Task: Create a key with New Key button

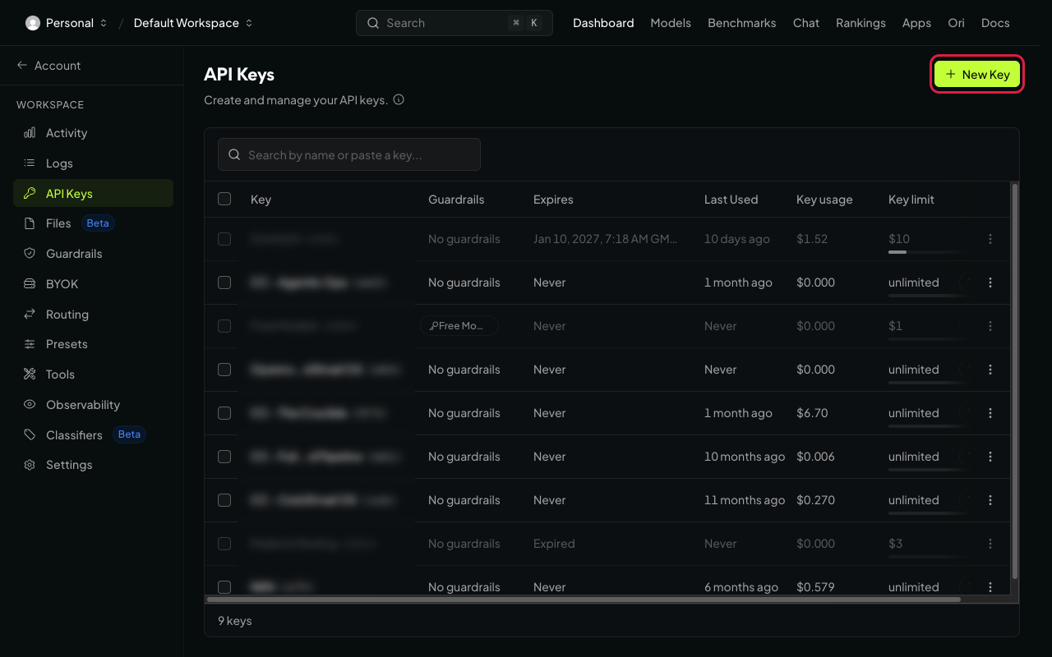Action: (x=977, y=75)
